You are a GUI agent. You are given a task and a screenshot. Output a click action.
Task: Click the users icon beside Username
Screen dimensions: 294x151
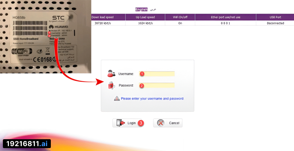tap(111, 74)
